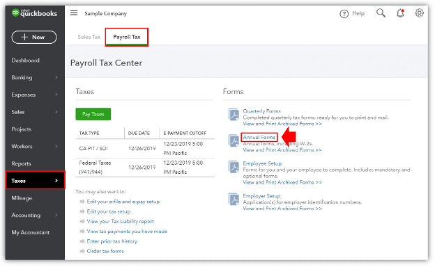The height and width of the screenshot is (267, 435).
Task: Open the notifications bell icon
Action: pyautogui.click(x=400, y=13)
